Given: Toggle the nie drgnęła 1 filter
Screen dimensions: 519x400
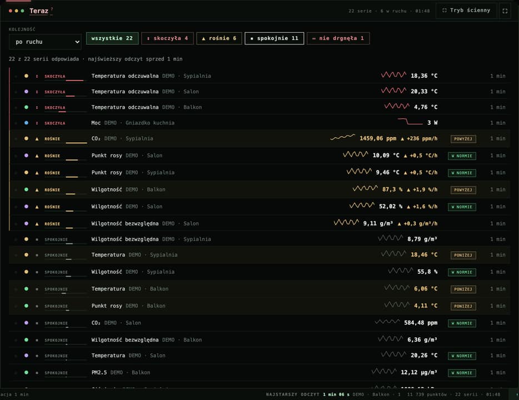Looking at the screenshot, I should point(338,38).
